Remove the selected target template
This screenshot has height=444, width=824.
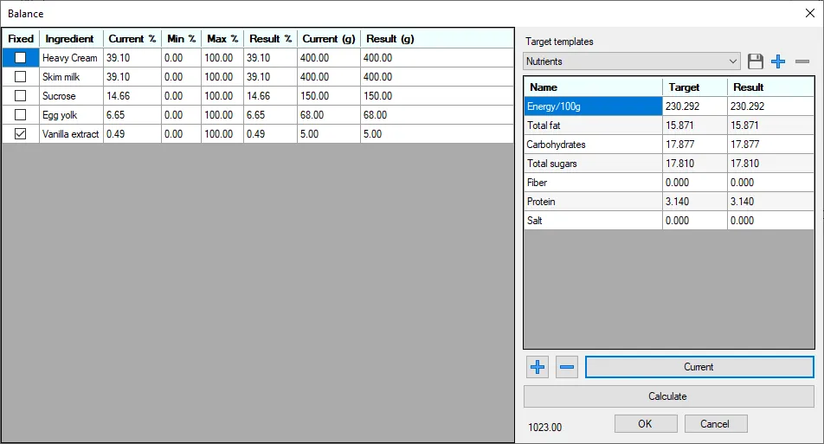click(x=801, y=61)
